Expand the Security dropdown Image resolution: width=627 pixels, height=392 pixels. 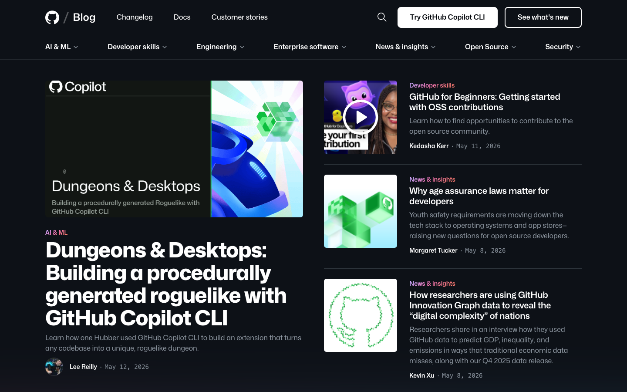563,47
